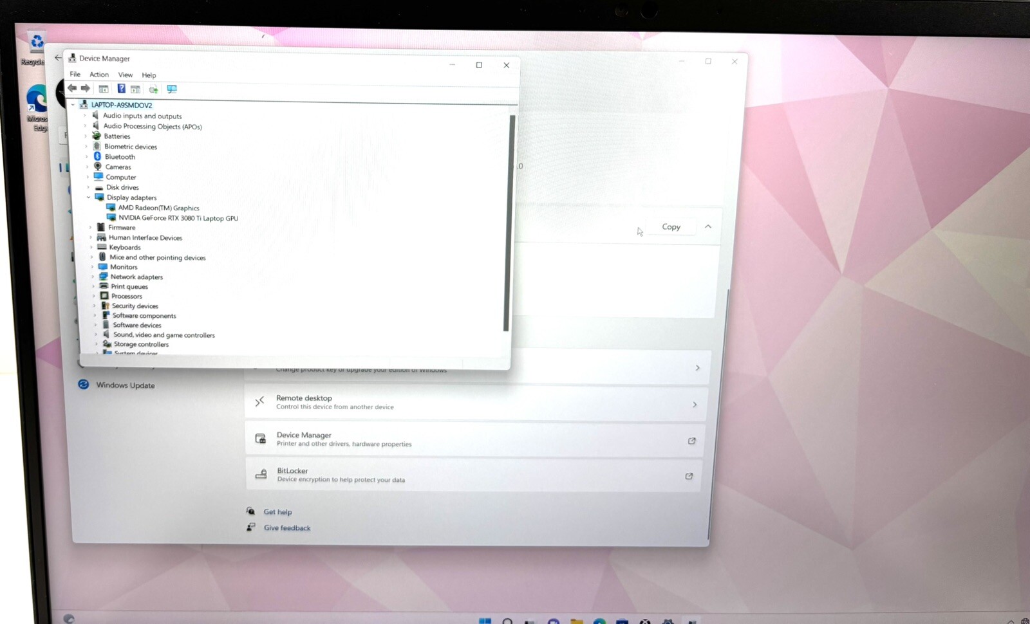This screenshot has width=1030, height=624.
Task: Expand the Print queues category
Action: [x=93, y=286]
